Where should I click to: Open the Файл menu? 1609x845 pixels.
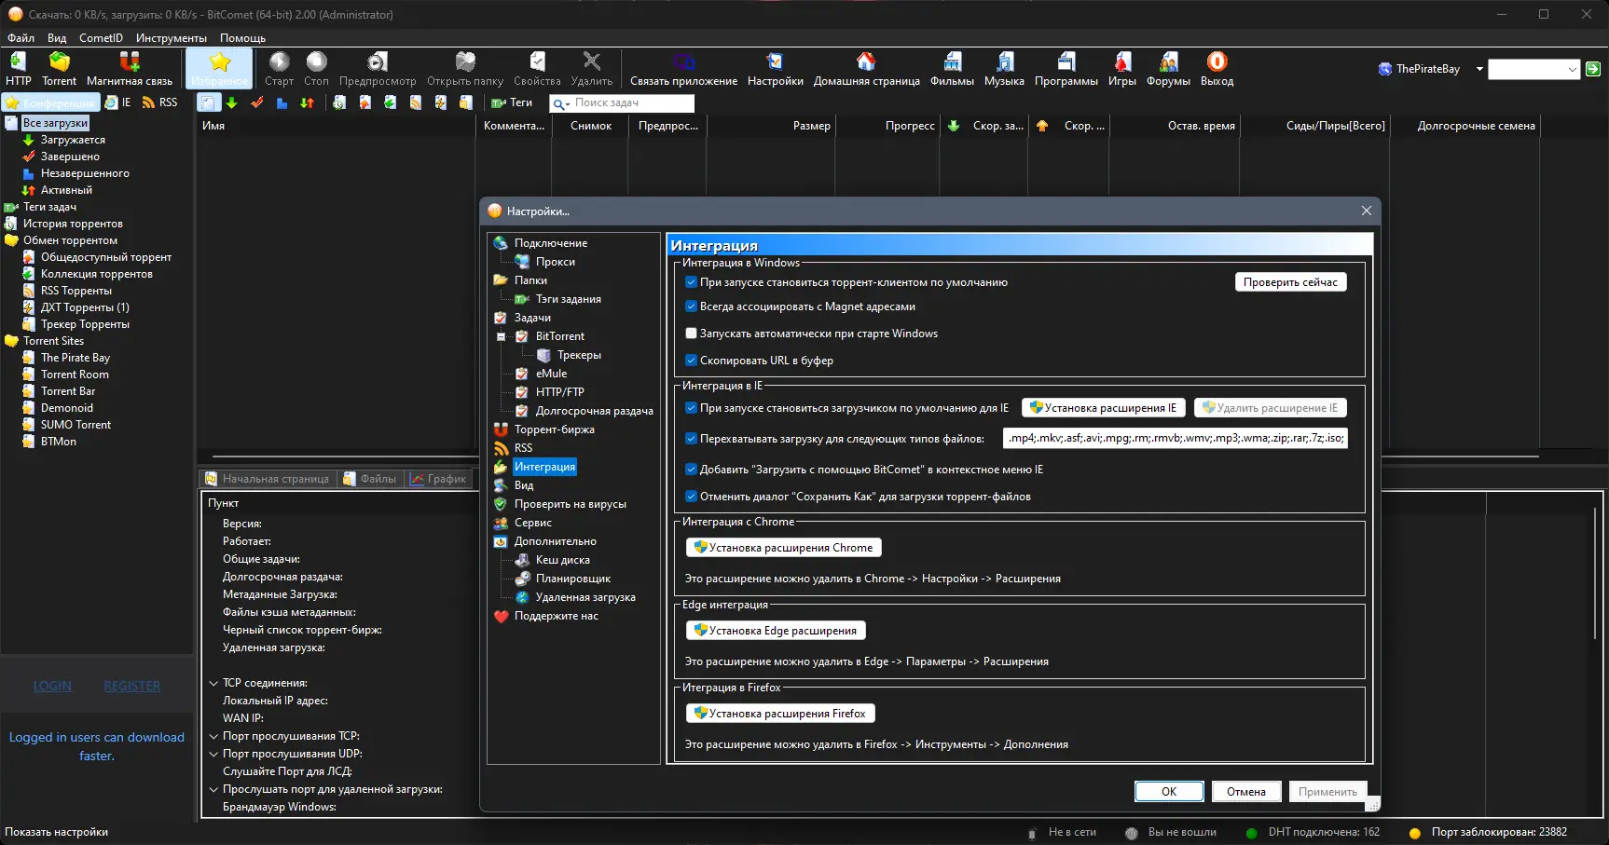(21, 38)
